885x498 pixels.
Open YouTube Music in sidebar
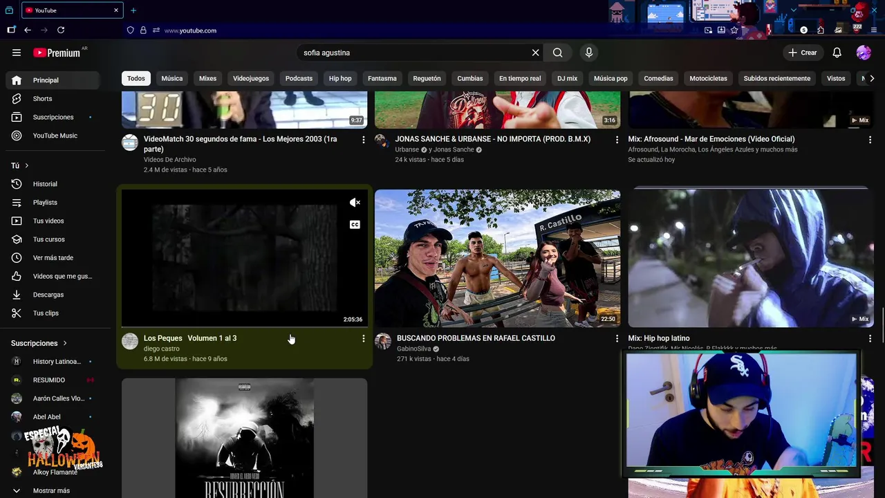53,136
